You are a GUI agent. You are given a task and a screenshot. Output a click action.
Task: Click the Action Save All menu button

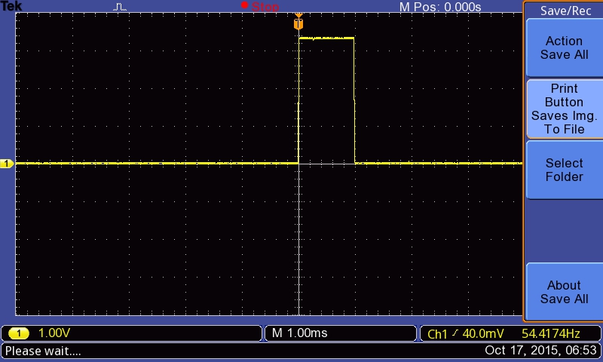tap(564, 48)
